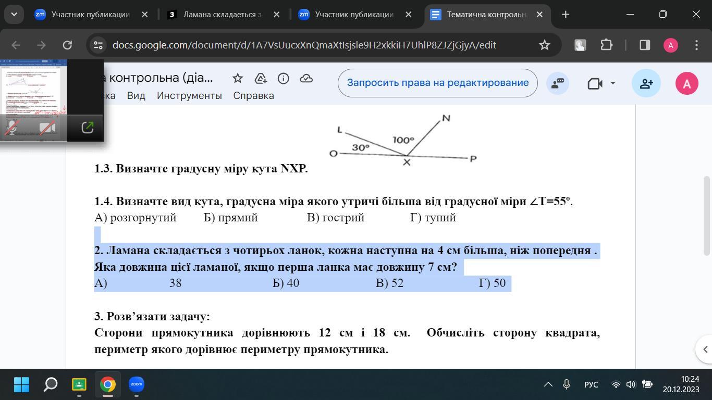
Task: Open Windows taskbar search
Action: 50,385
